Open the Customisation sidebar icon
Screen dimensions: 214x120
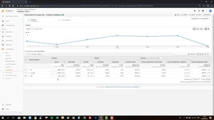pos(3,25)
